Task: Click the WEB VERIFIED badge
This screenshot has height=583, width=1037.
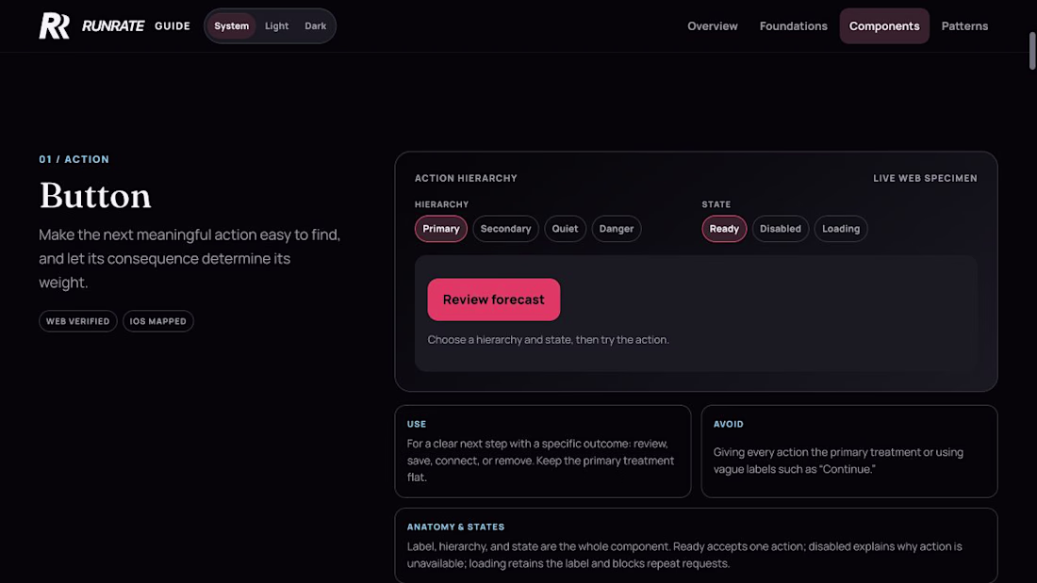Action: click(x=78, y=321)
